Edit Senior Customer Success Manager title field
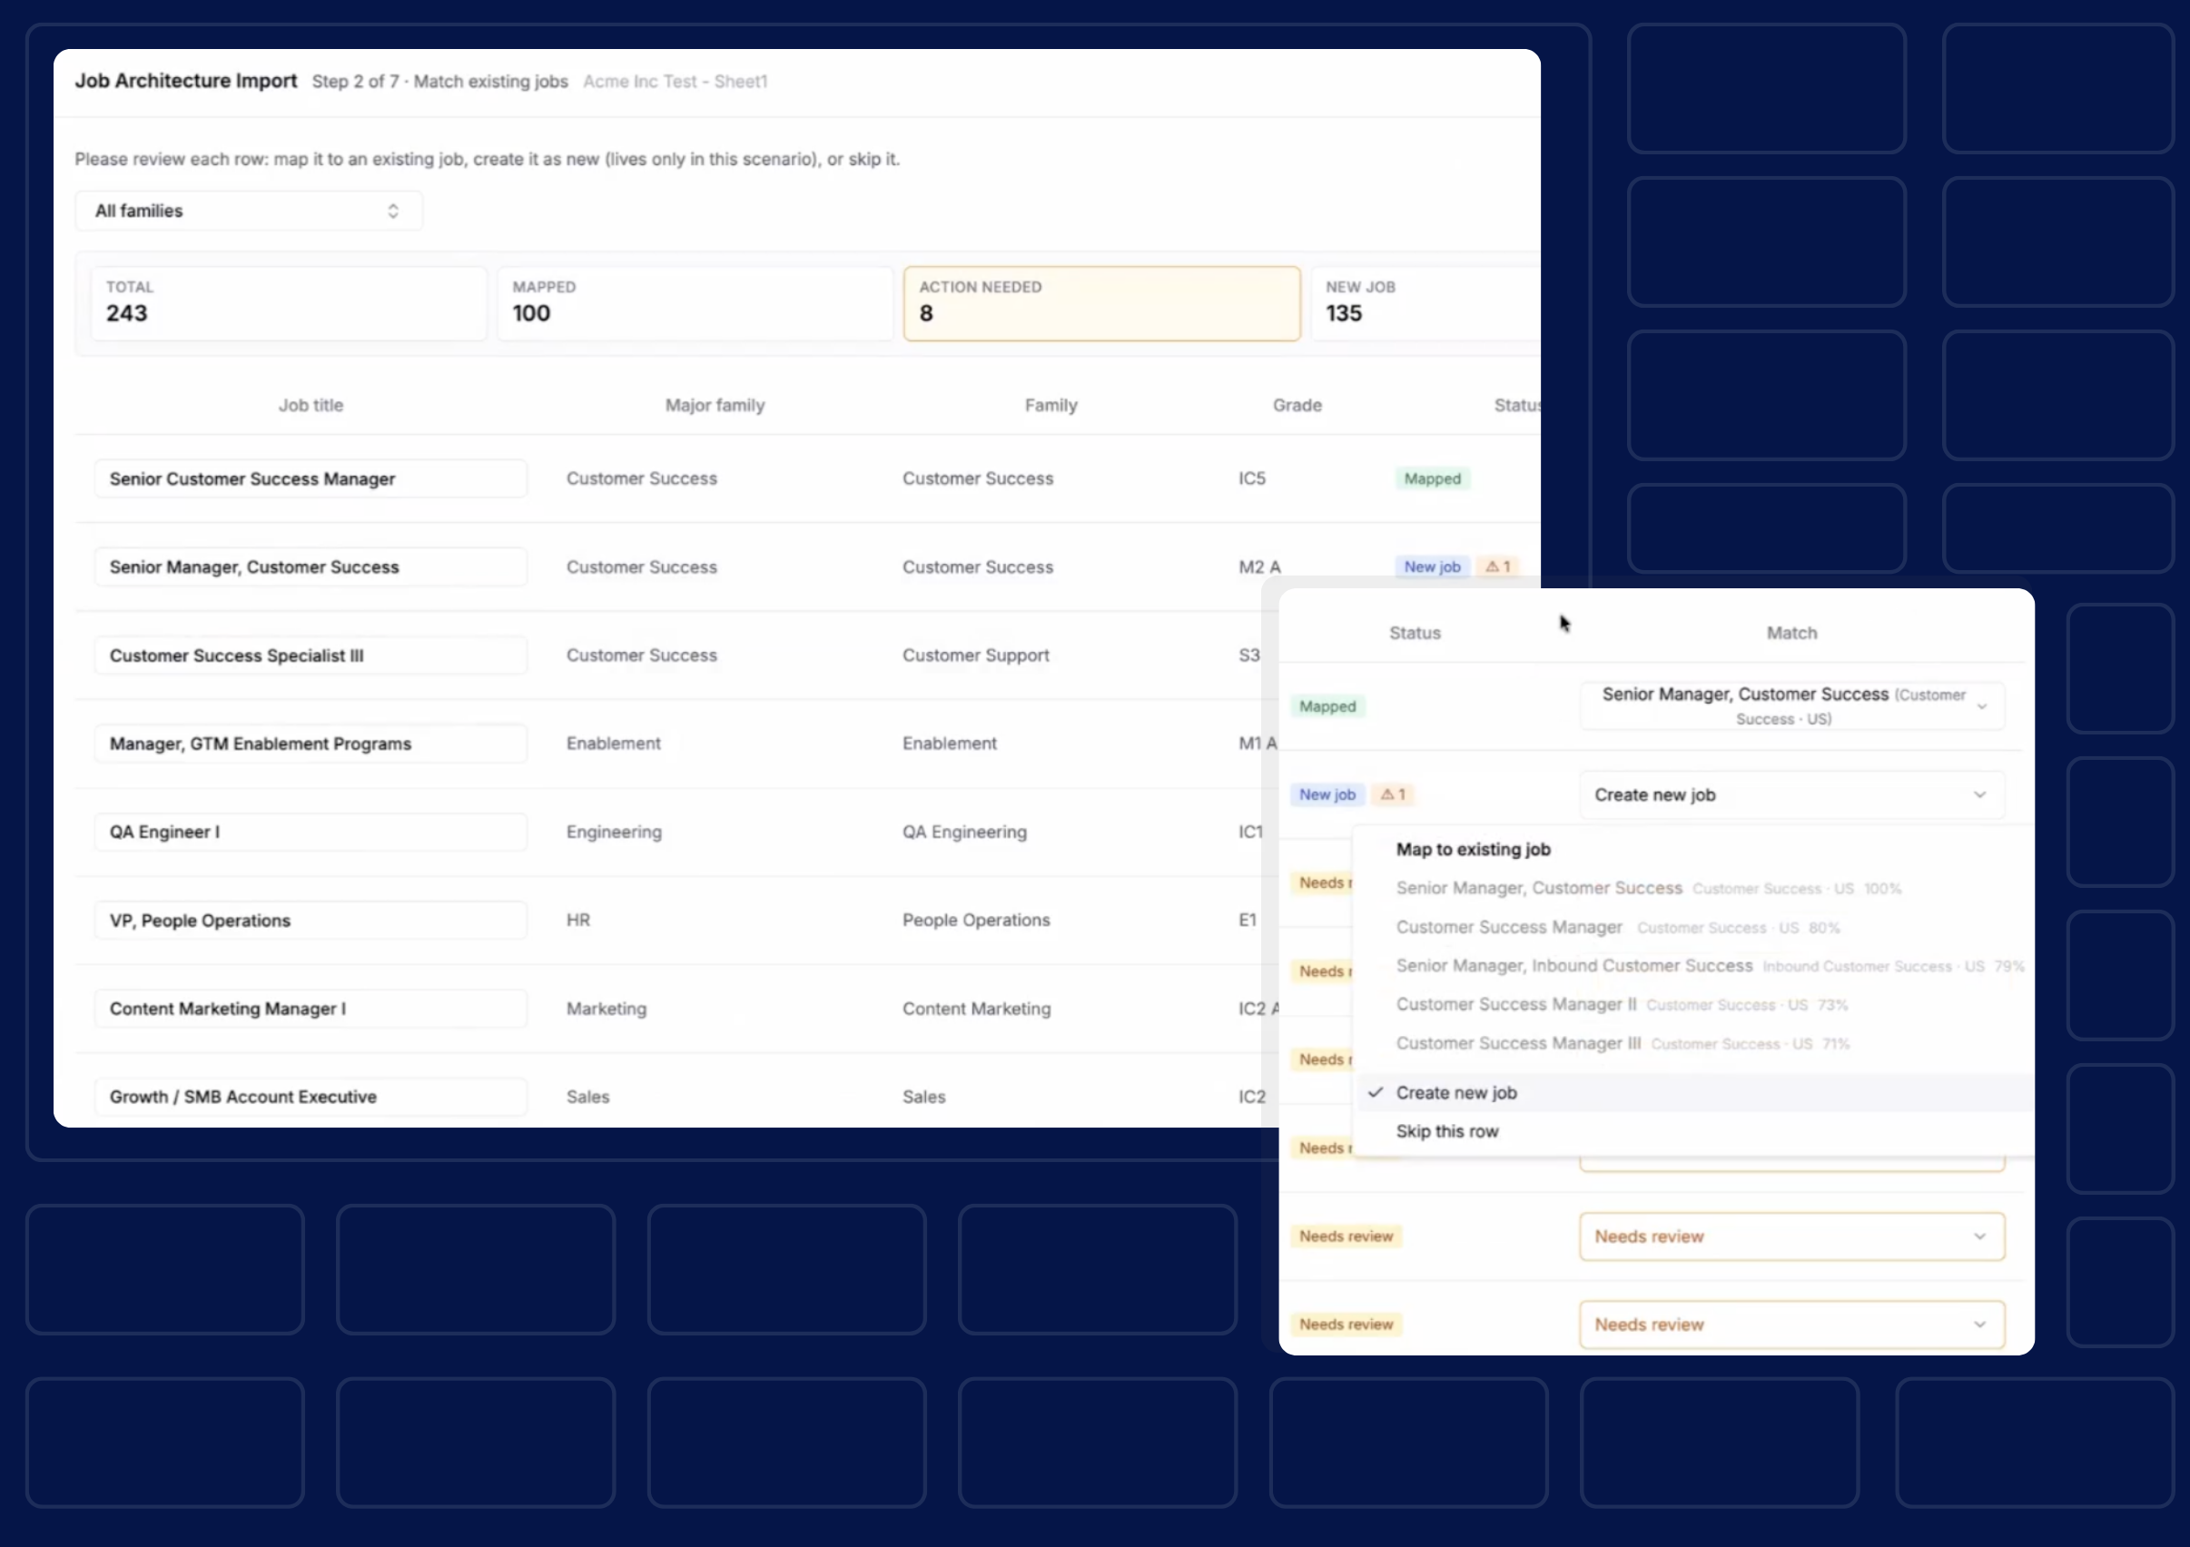 pyautogui.click(x=311, y=478)
